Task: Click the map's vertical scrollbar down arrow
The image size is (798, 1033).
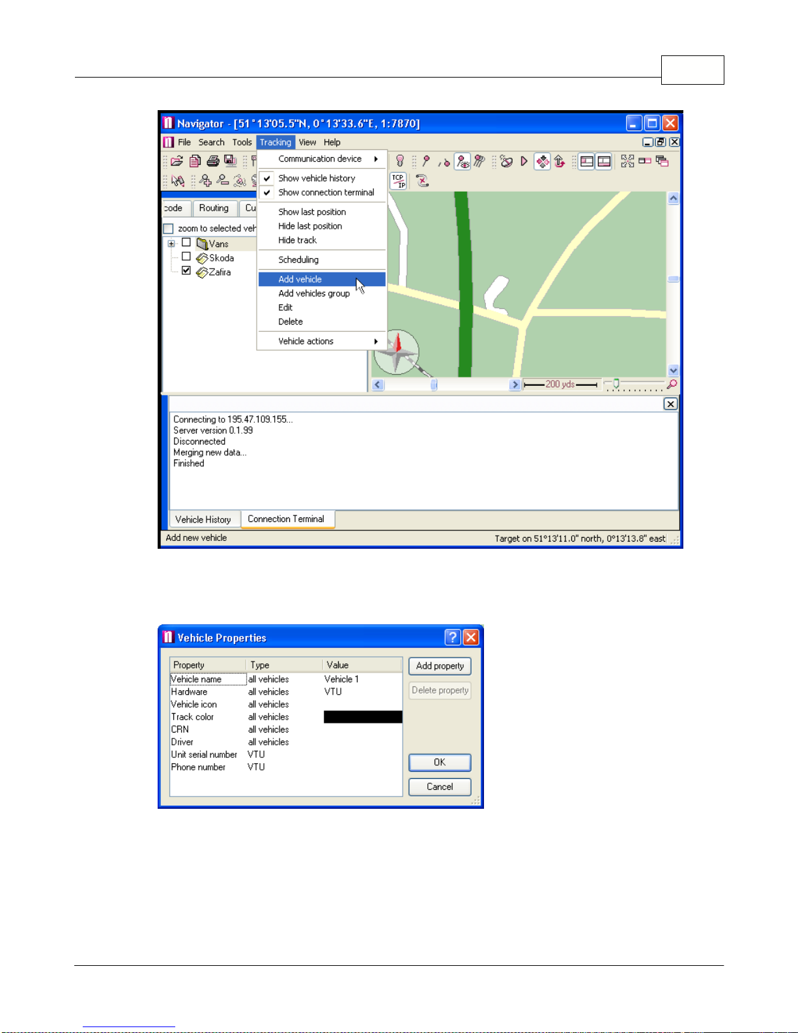Action: [674, 370]
